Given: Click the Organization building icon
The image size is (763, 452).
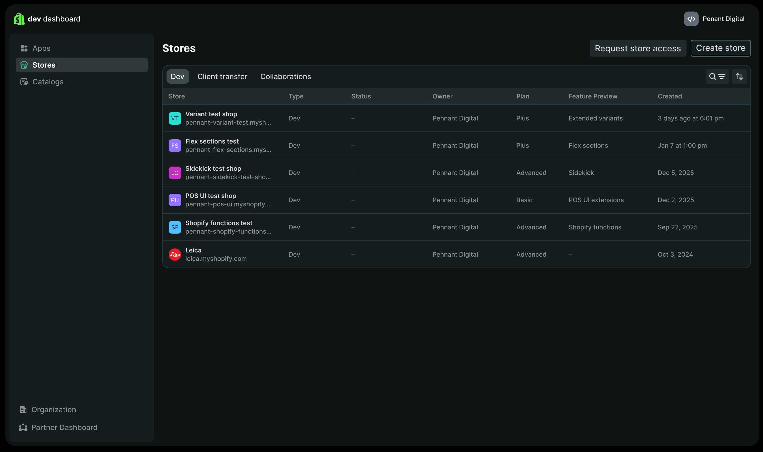Looking at the screenshot, I should 23,410.
